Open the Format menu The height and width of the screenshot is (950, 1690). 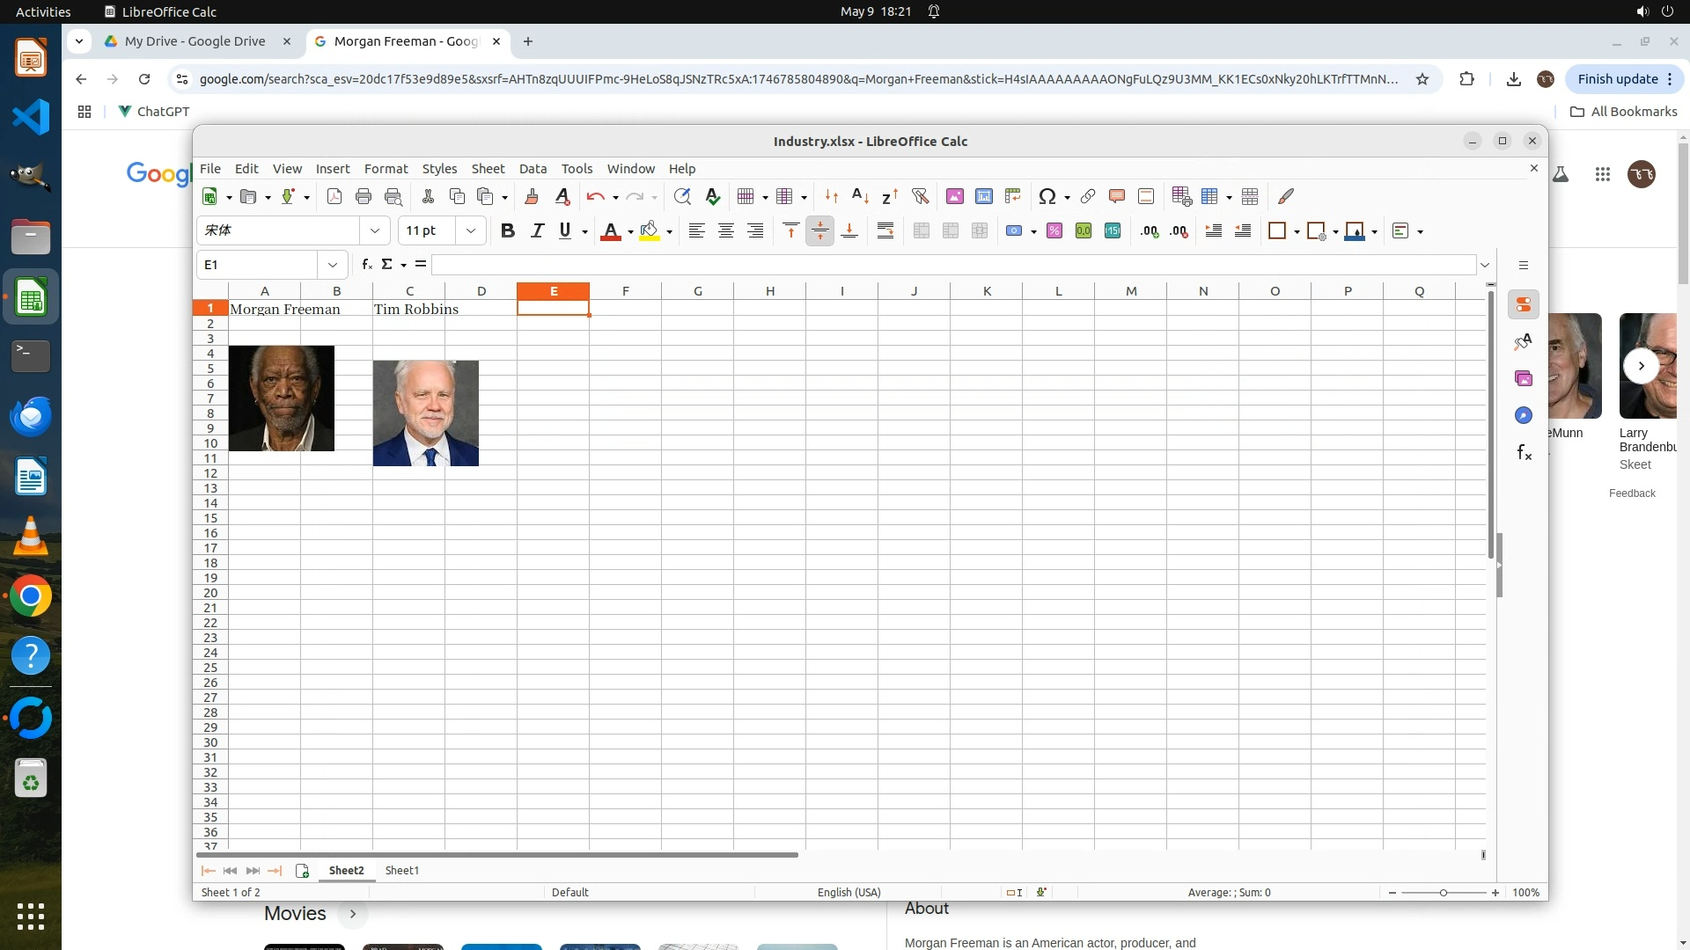point(386,169)
